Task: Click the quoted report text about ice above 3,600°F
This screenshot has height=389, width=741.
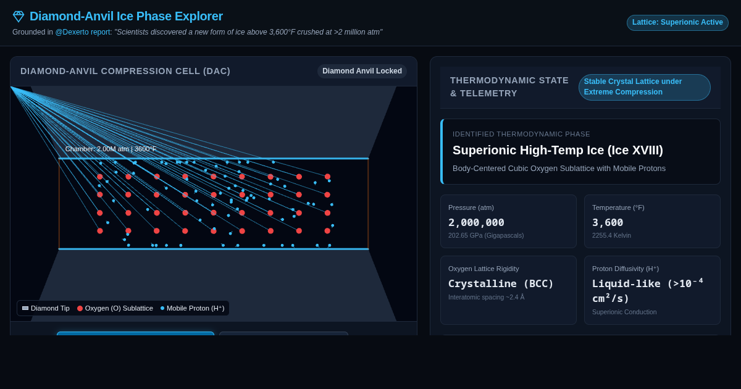Action: pos(248,32)
